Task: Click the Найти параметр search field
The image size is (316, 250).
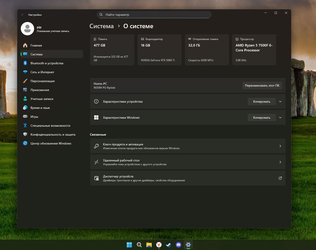Action: (154, 15)
